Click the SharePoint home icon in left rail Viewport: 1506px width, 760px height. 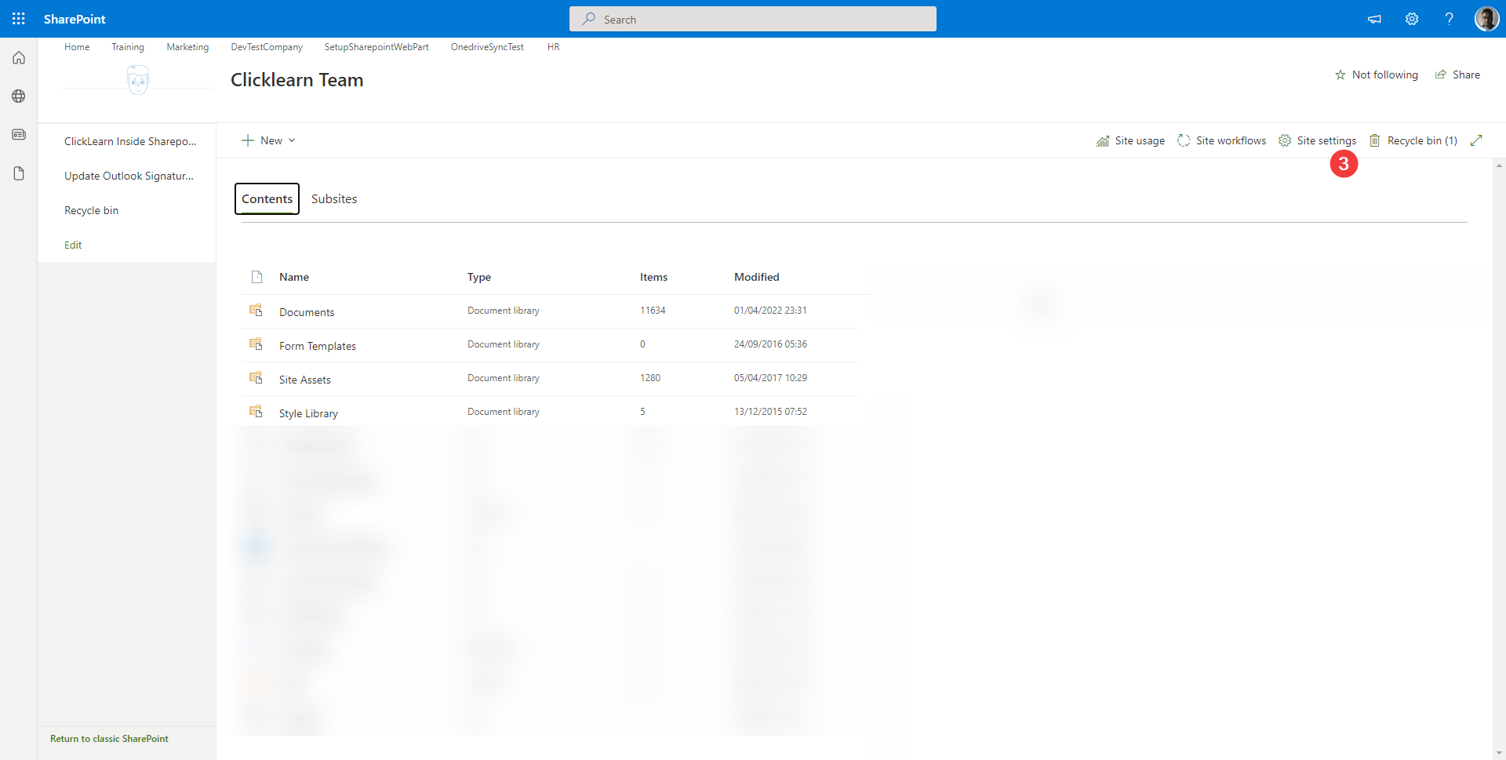[x=19, y=58]
